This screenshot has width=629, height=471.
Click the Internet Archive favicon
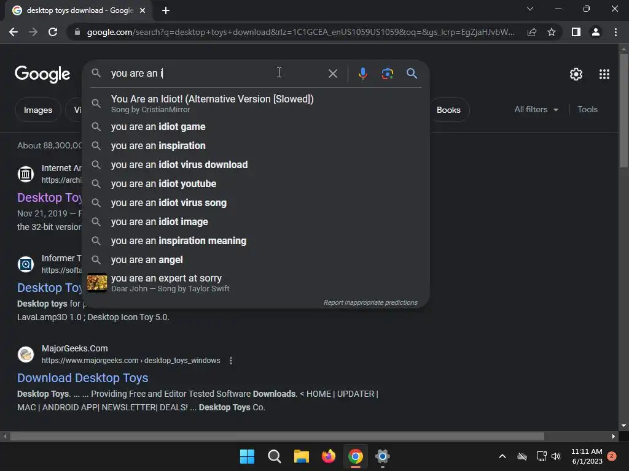coord(26,174)
